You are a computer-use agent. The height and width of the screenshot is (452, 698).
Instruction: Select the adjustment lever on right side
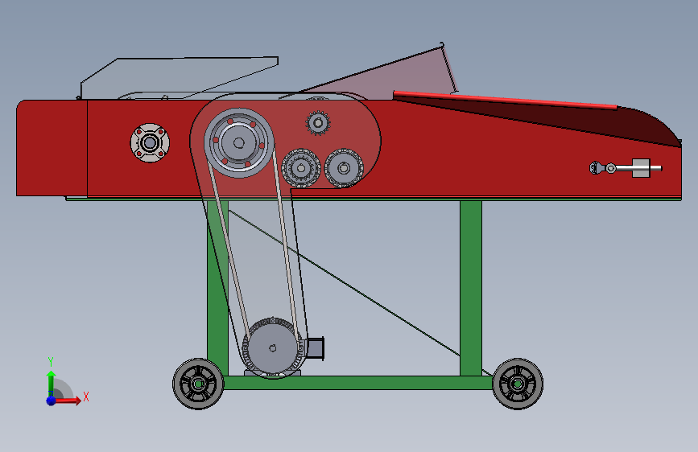coord(626,168)
